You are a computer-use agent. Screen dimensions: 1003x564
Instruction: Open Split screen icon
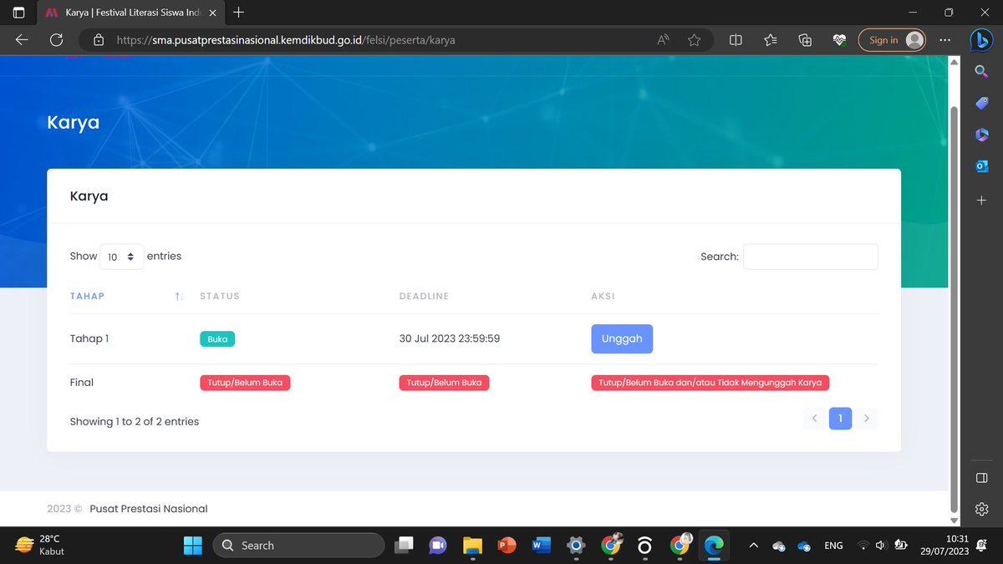point(736,39)
